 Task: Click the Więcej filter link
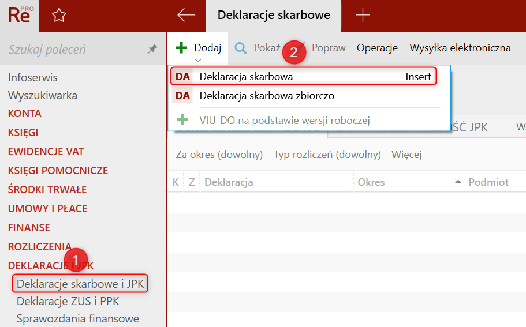click(406, 155)
